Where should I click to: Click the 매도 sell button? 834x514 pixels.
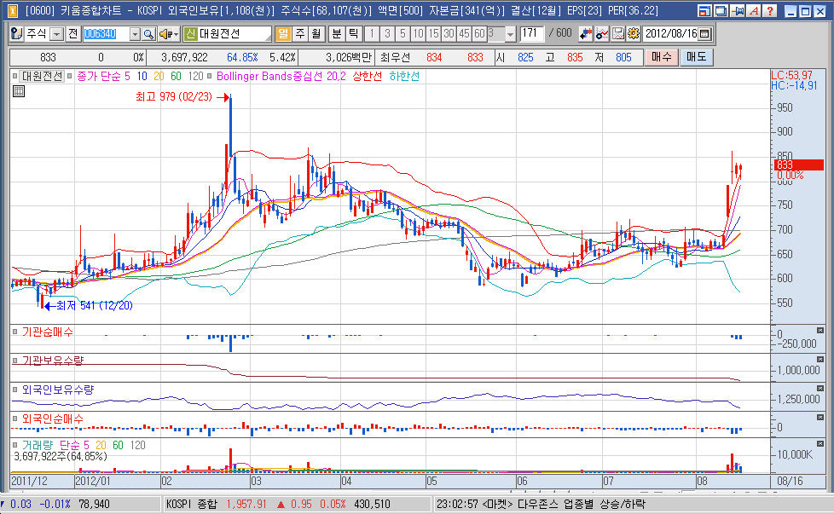click(x=696, y=57)
